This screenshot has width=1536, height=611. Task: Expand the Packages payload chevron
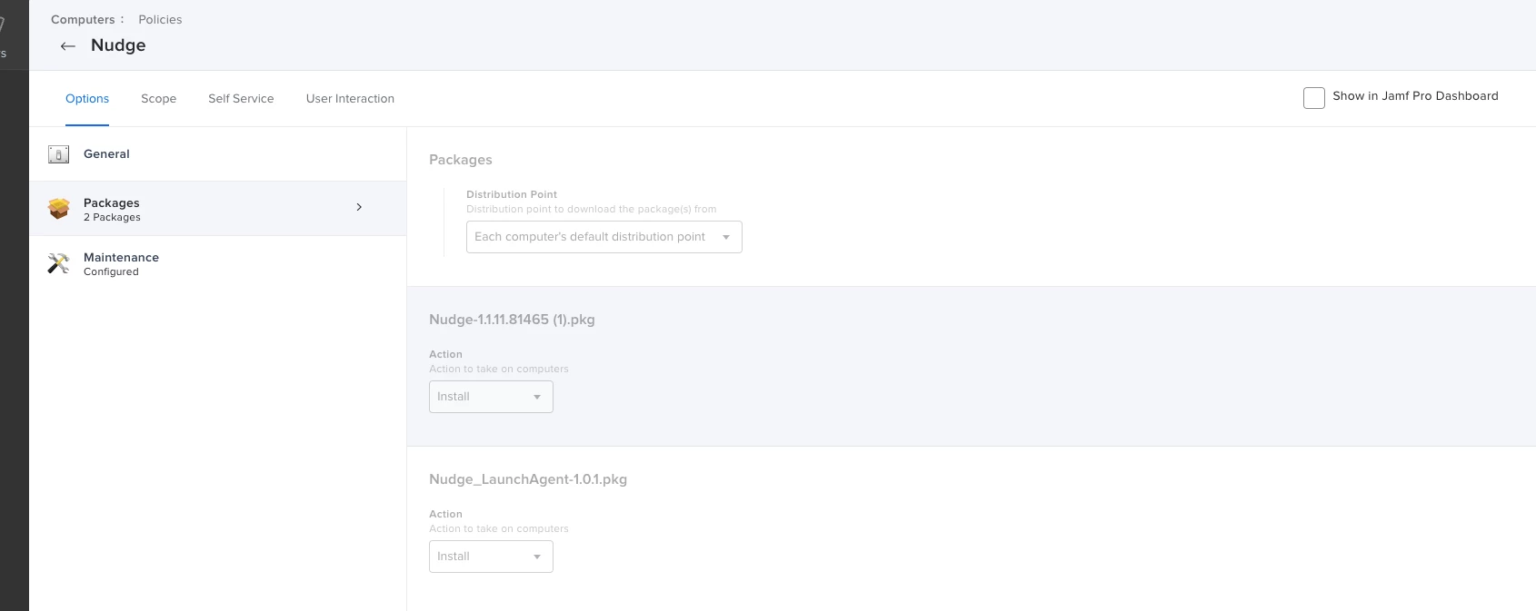(x=359, y=207)
